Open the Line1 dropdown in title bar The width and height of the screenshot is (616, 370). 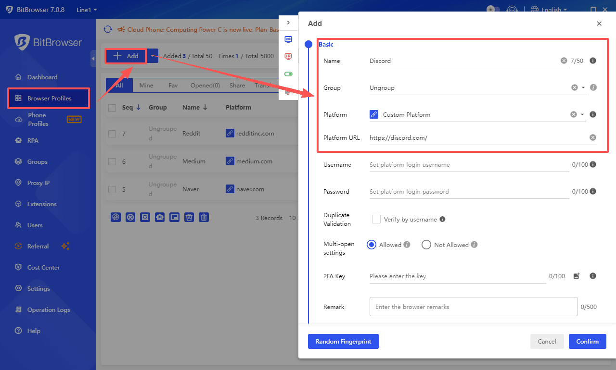(87, 10)
